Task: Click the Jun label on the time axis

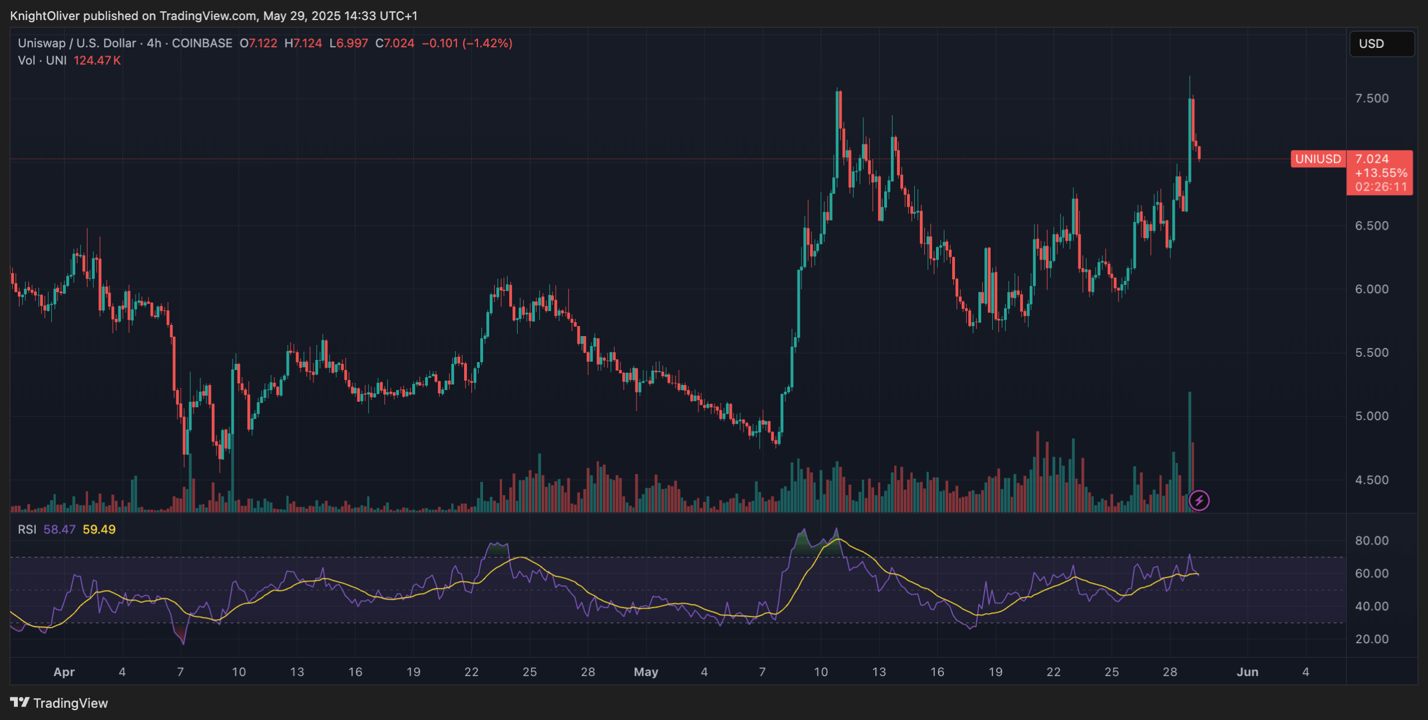Action: (x=1247, y=672)
